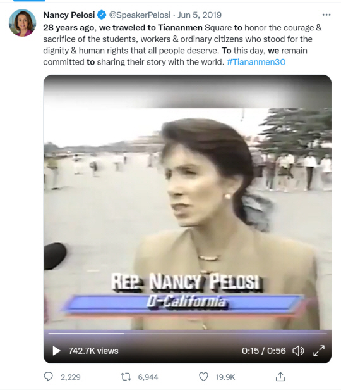Seek on the video progress bar
Image resolution: width=341 pixels, height=390 pixels.
click(x=188, y=334)
